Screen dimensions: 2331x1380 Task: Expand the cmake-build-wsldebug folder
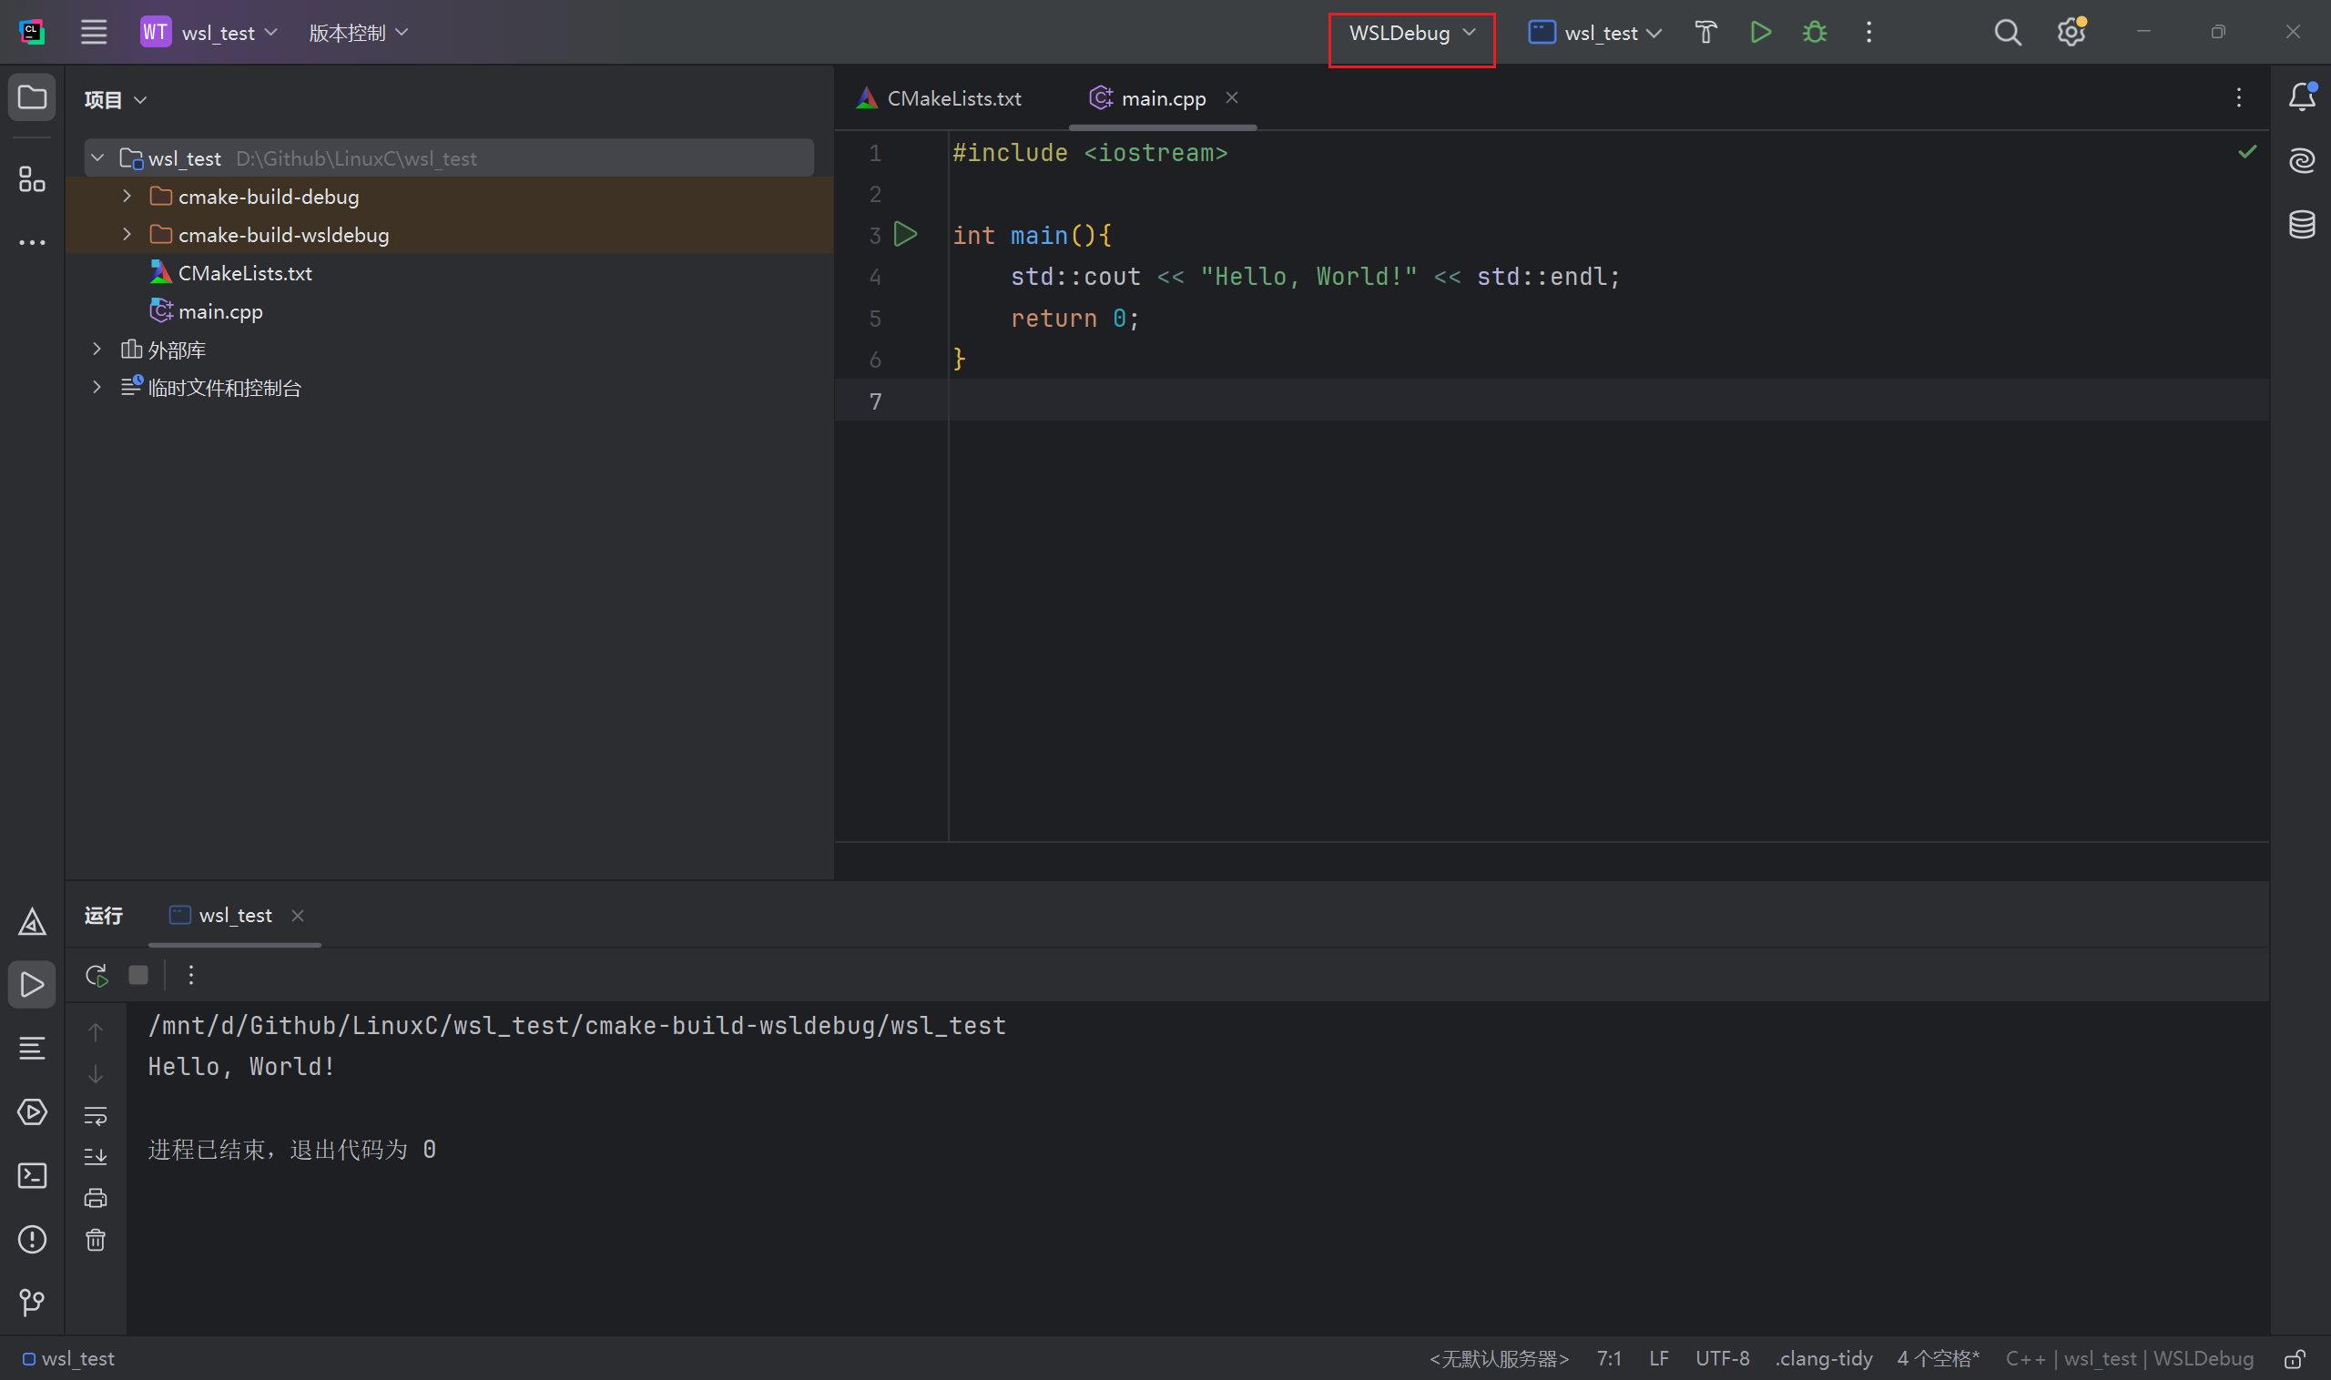point(127,234)
